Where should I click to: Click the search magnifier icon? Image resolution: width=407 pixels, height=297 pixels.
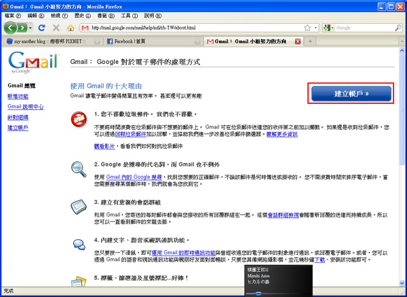click(x=398, y=28)
